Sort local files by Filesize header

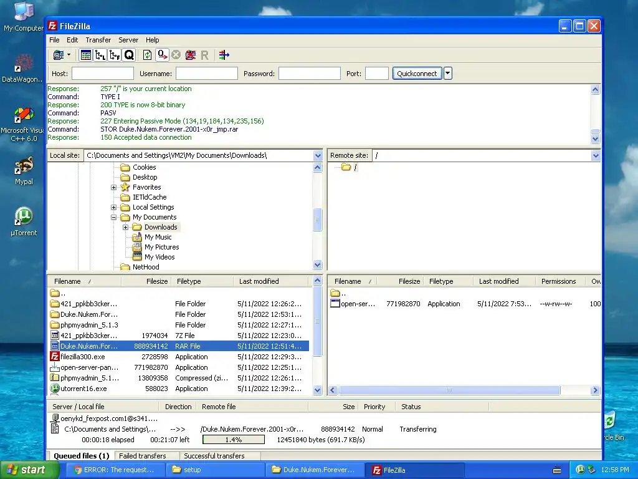click(x=147, y=281)
